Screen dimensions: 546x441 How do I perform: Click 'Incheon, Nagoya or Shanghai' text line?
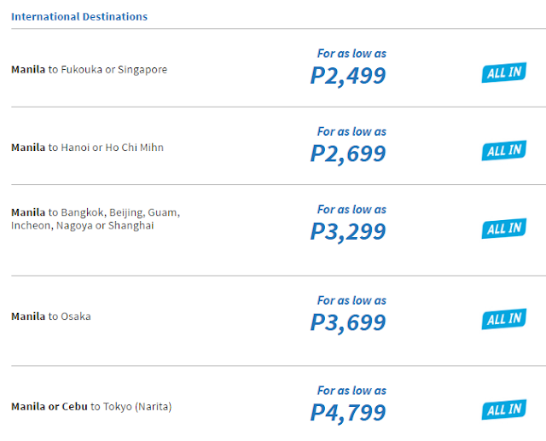pos(83,226)
